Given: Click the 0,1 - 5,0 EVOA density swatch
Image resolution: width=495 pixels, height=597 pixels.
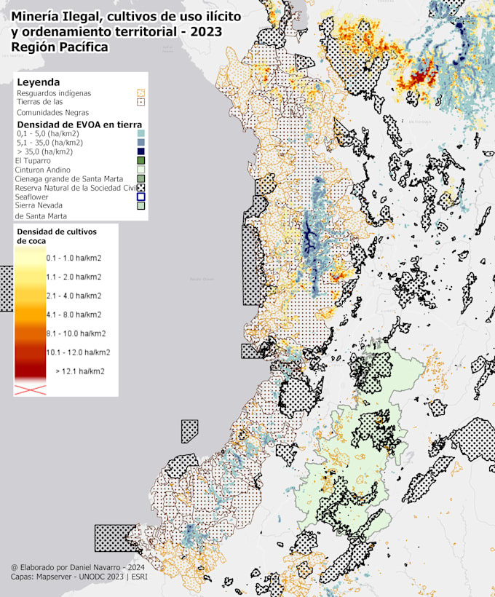Looking at the screenshot, I should (x=141, y=133).
